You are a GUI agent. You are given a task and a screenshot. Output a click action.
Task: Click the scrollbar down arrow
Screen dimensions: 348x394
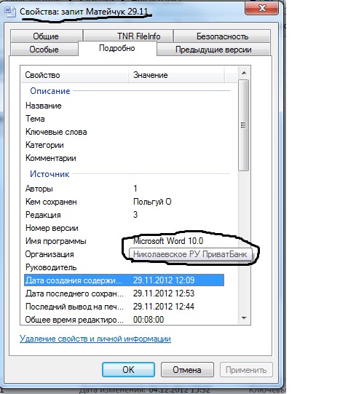tap(243, 318)
